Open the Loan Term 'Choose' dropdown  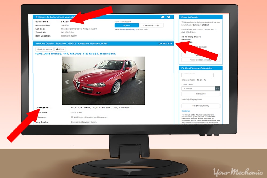coord(201,89)
